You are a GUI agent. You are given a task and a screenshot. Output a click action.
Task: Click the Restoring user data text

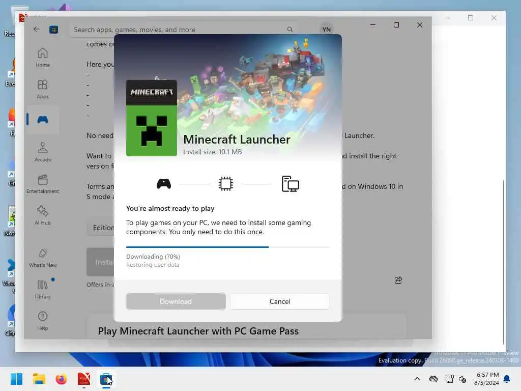pos(153,265)
